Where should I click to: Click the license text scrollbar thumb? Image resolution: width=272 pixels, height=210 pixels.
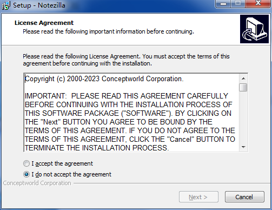(243, 88)
